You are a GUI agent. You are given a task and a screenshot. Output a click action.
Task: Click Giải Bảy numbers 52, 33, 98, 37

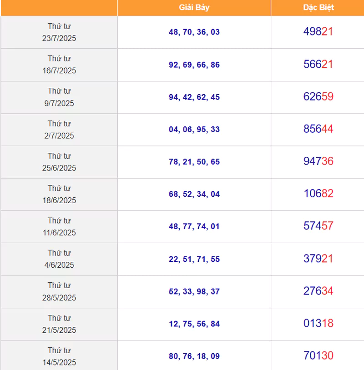pyautogui.click(x=194, y=291)
